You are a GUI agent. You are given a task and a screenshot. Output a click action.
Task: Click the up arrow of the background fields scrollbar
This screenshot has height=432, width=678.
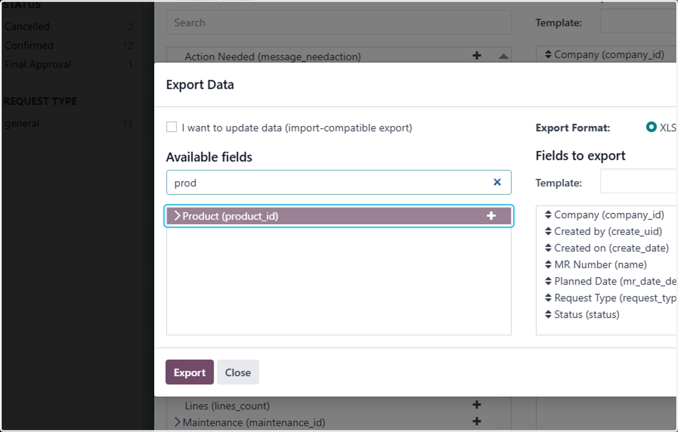point(504,56)
